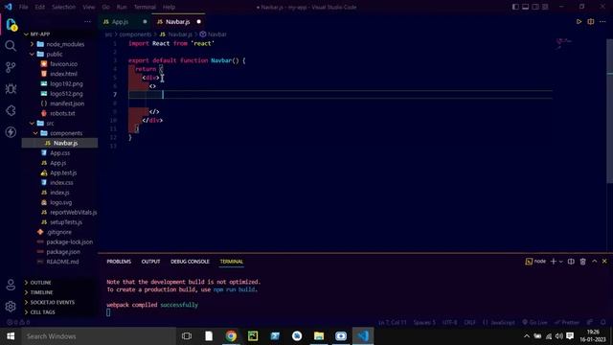Image resolution: width=613 pixels, height=345 pixels.
Task: Open the Explorer view in activity bar
Action: point(11,25)
